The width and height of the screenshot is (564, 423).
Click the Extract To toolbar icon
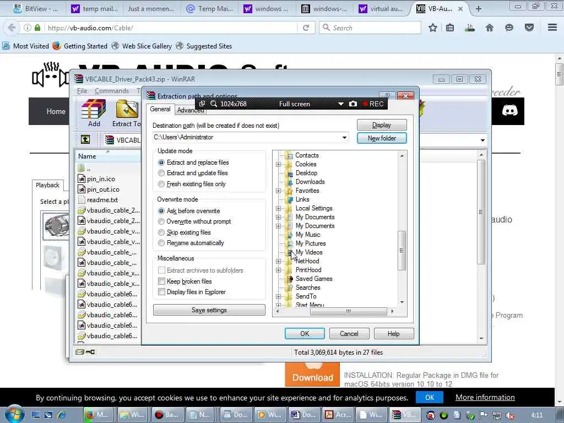pos(127,113)
